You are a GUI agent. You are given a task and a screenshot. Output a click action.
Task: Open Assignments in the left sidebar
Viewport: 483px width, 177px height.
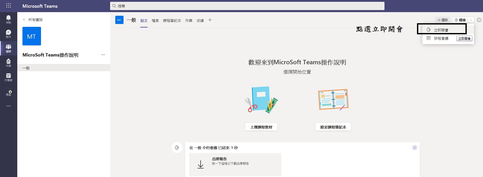[9, 62]
